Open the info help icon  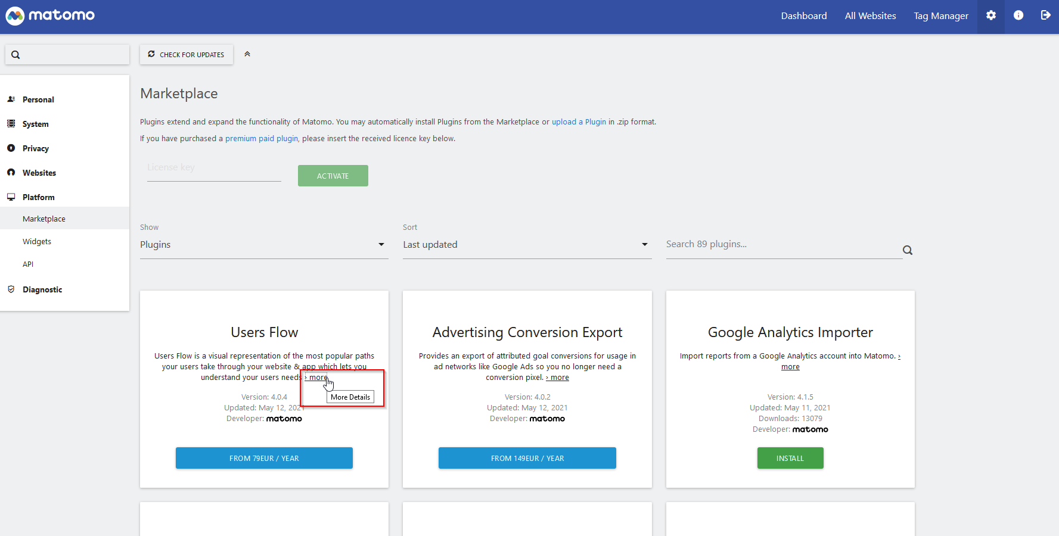[1018, 15]
